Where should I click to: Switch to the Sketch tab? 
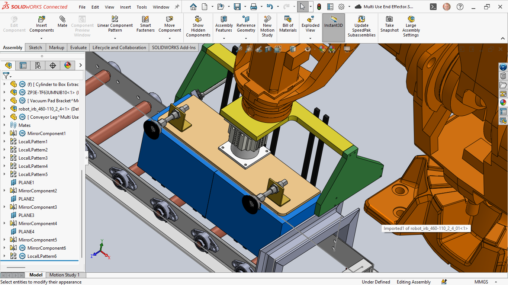36,48
